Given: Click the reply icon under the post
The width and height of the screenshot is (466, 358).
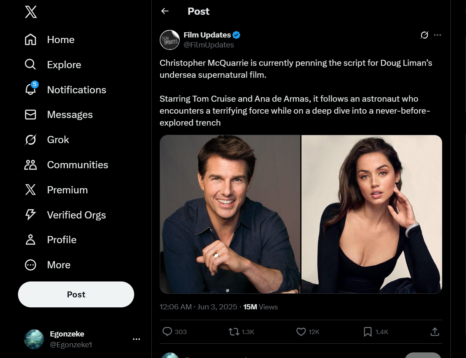Looking at the screenshot, I should [167, 332].
